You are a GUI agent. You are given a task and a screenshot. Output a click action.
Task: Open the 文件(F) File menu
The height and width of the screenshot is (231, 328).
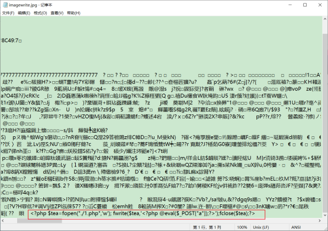[x=8, y=13]
